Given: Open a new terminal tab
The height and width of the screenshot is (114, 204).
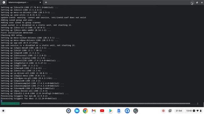Looking at the screenshot, I should tap(46, 3).
